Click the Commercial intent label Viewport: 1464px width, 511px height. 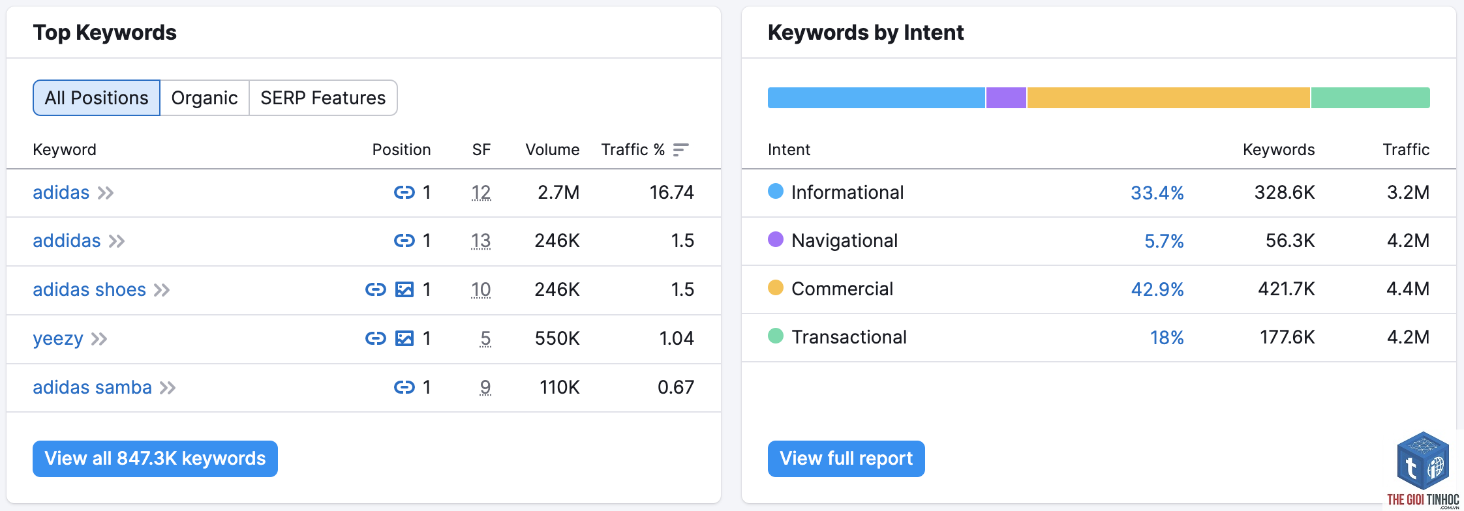tap(842, 289)
